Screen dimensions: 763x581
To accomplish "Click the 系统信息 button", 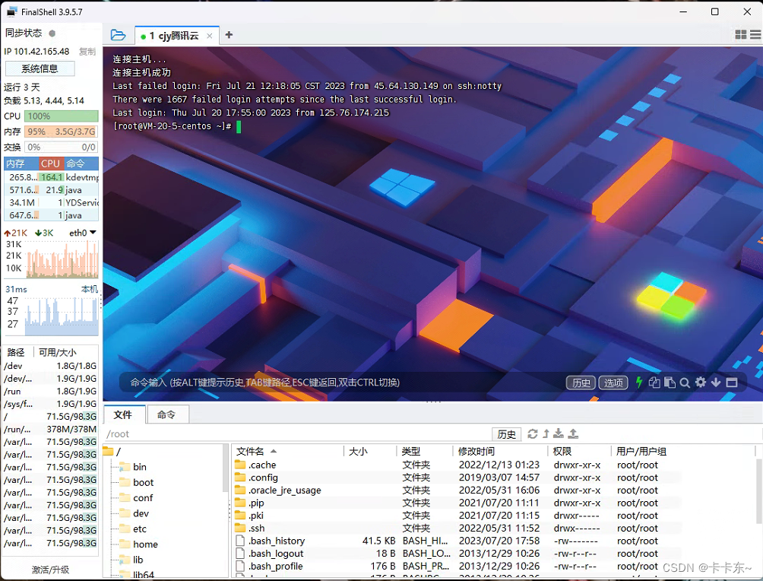I will 40,68.
